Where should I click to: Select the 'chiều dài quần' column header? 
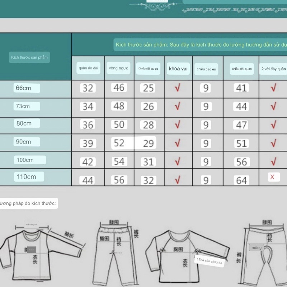click(241, 69)
